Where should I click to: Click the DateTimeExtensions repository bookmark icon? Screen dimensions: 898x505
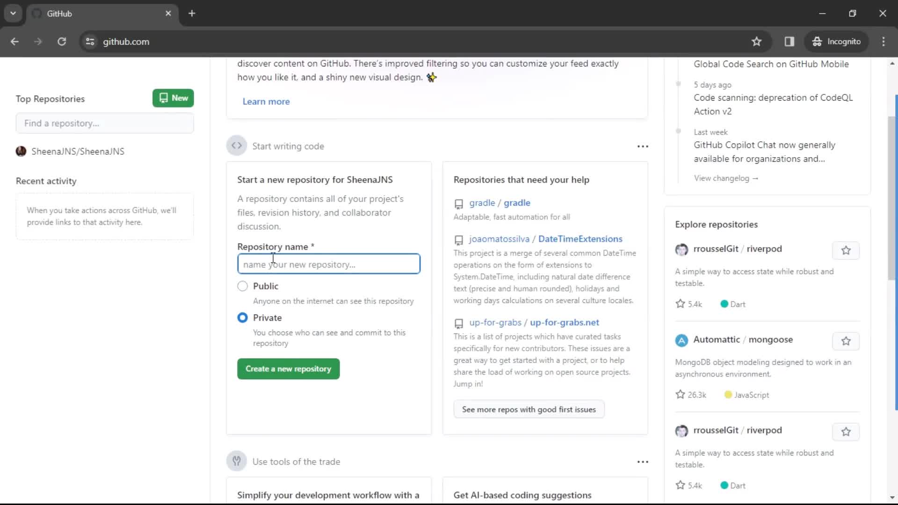459,239
